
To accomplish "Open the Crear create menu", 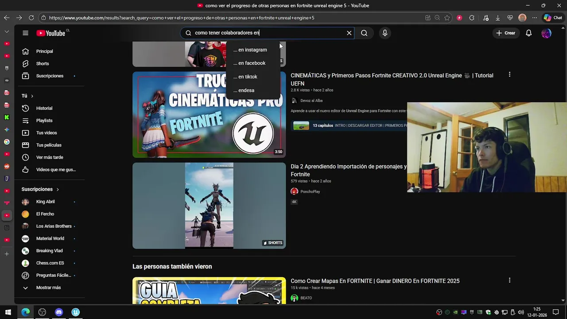I will tap(505, 33).
